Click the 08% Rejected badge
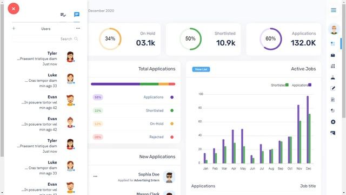The image size is (346, 195). coord(98,137)
